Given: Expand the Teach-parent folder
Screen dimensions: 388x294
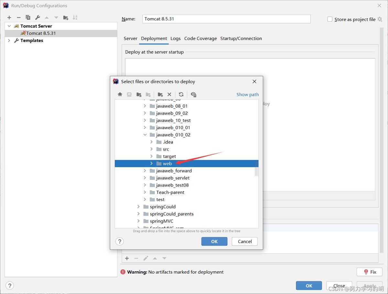Looking at the screenshot, I should point(145,192).
